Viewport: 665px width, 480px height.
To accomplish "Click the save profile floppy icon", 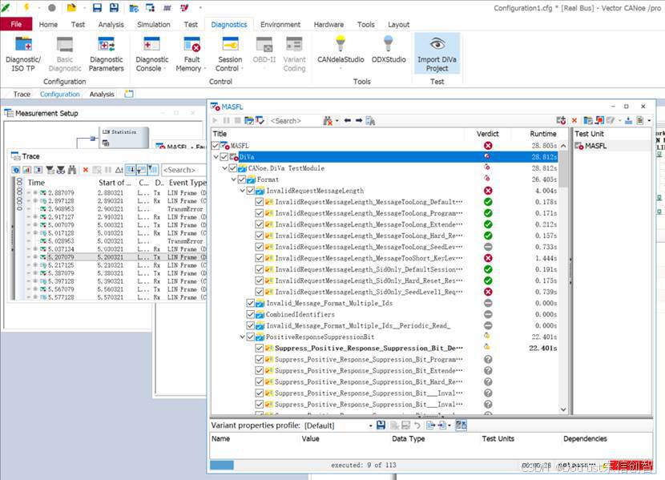I will (x=381, y=425).
